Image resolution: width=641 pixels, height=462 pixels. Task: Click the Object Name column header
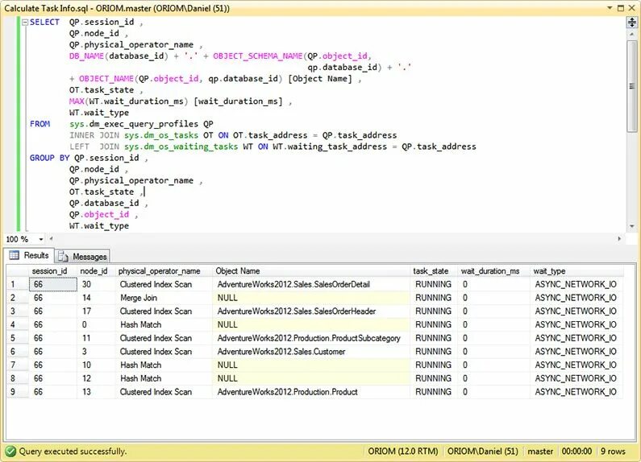pos(311,271)
